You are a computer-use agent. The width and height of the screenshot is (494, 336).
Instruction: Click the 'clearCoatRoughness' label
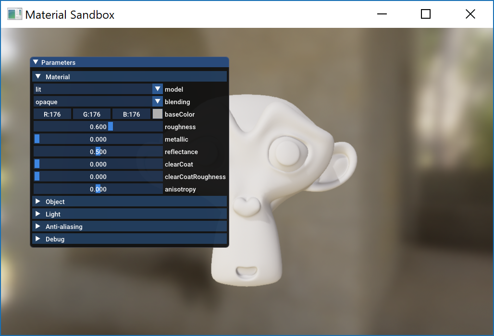coord(195,177)
